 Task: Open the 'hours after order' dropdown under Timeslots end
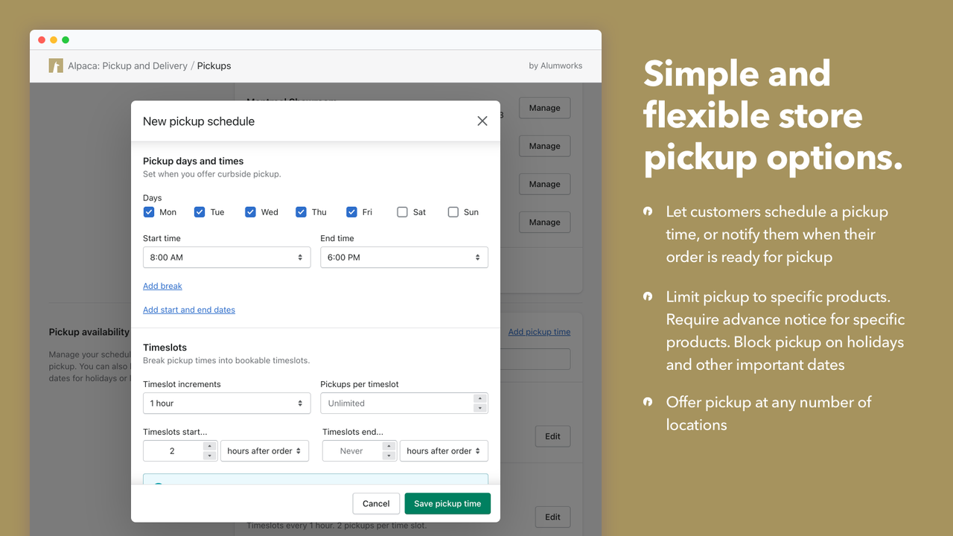pyautogui.click(x=444, y=450)
